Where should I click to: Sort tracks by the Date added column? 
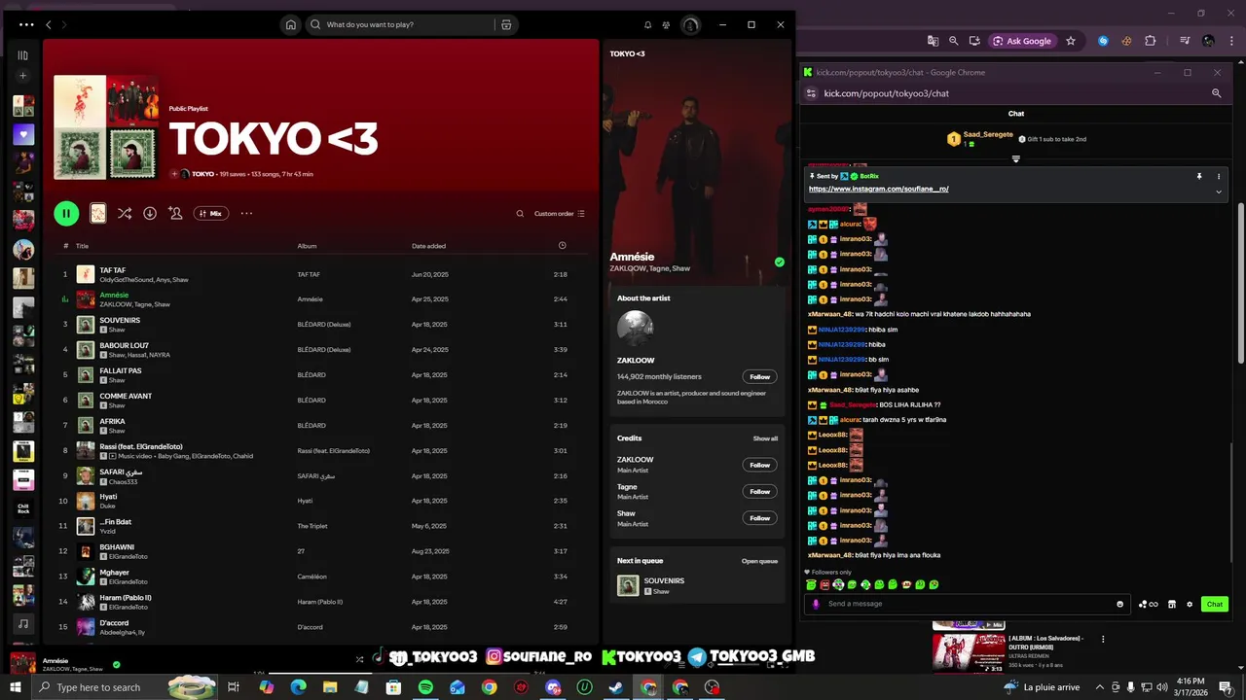428,246
